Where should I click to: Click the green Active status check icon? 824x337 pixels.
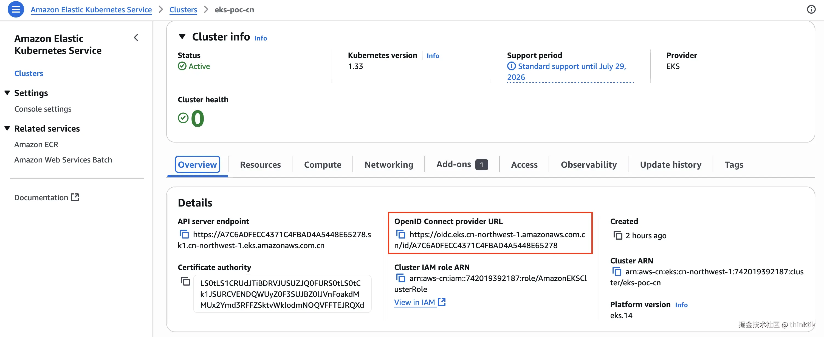(x=182, y=66)
